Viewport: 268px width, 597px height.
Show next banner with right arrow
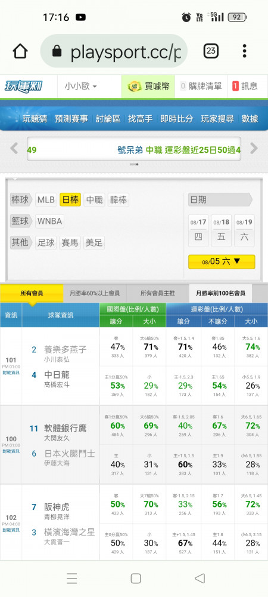click(254, 148)
